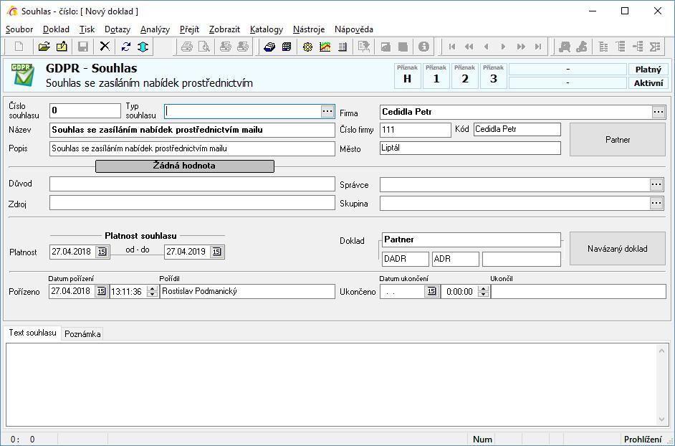675x446 pixels.
Task: Click the blank new document toolbar icon
Action: [x=19, y=47]
